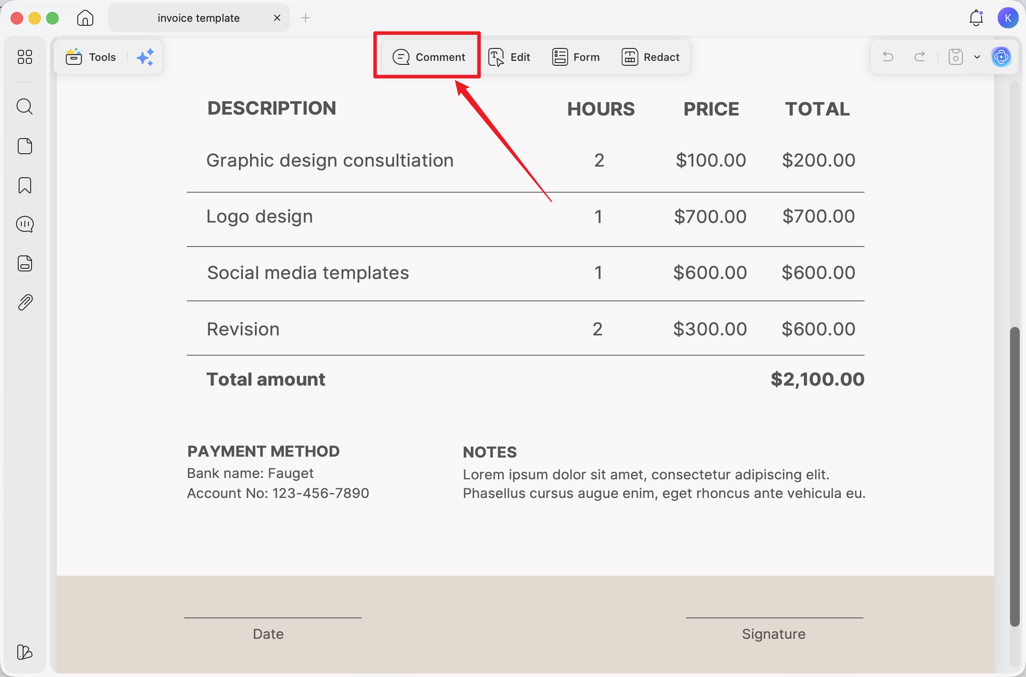Open the comments list panel
Screen dimensions: 1026x677
pyautogui.click(x=25, y=224)
